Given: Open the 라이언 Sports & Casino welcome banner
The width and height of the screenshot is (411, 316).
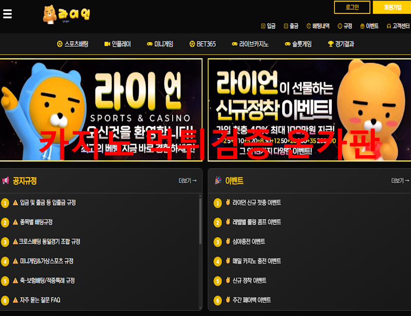Looking at the screenshot, I should [101, 109].
